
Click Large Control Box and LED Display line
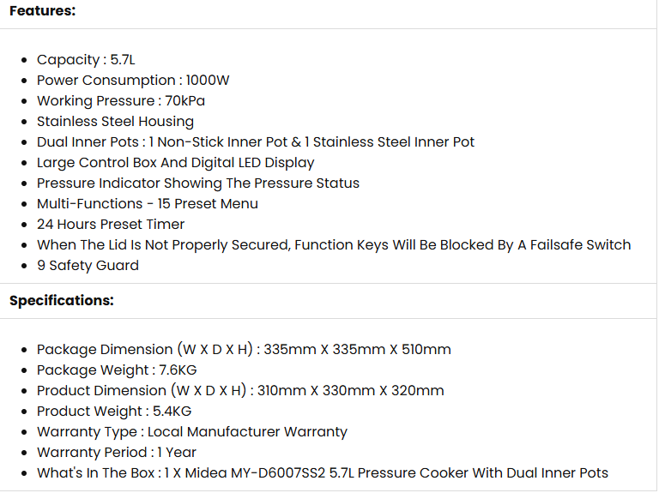pos(175,163)
